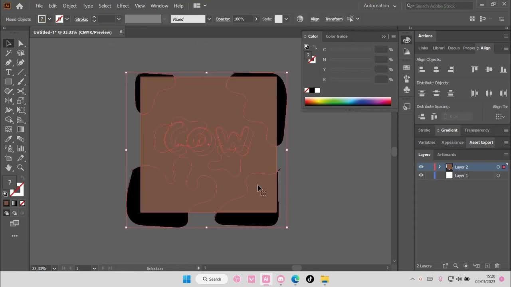Switch to Artboards tab

pyautogui.click(x=446, y=155)
